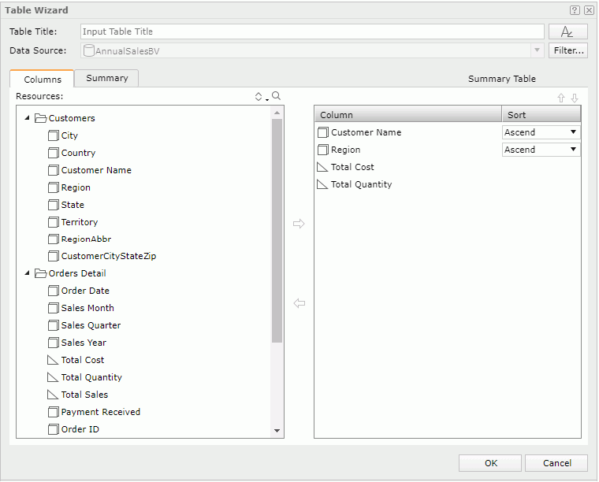The height and width of the screenshot is (482, 599).
Task: Click the Filter... button
Action: tap(567, 50)
